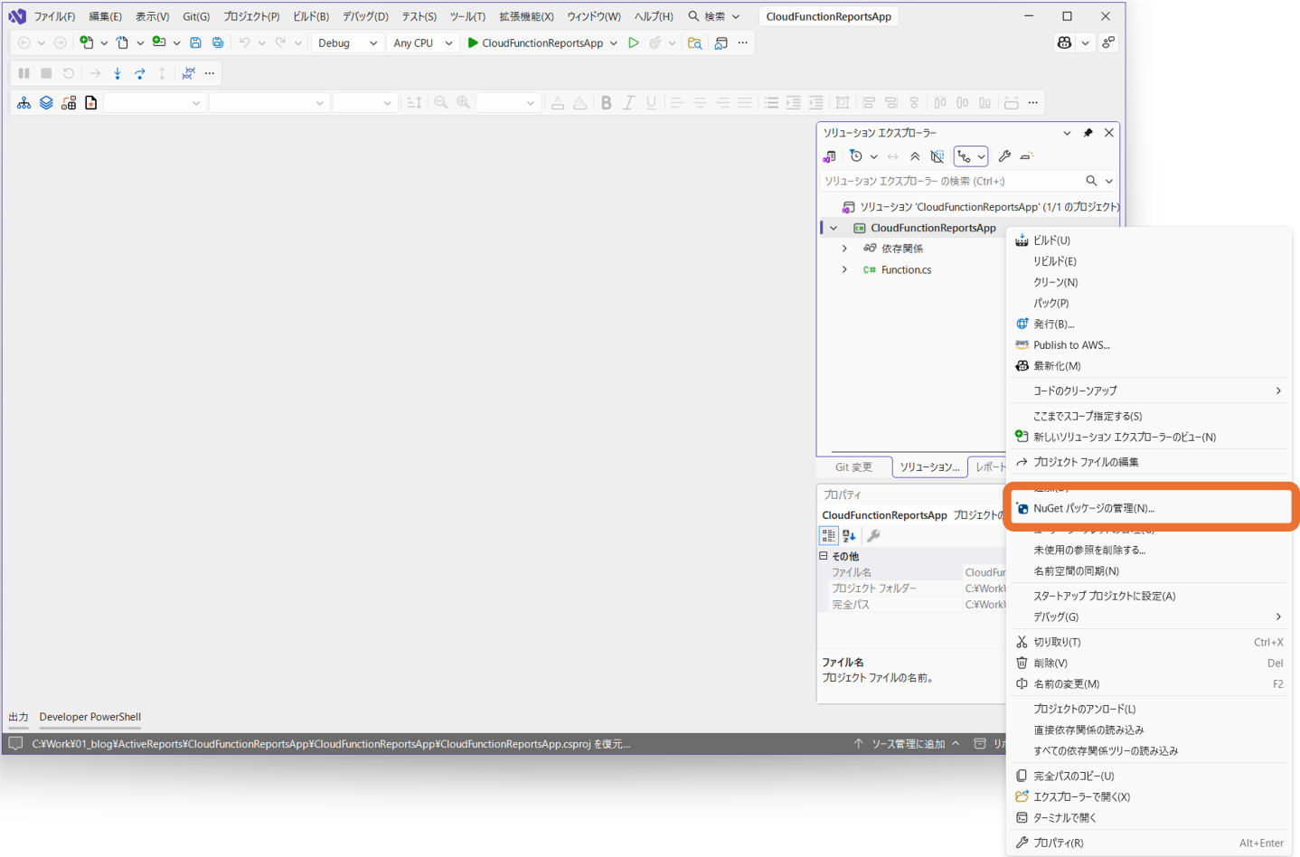Screen dimensions: 1300x857
Task: Collapse the CloudFunctionReportsApp project node
Action: tap(834, 228)
